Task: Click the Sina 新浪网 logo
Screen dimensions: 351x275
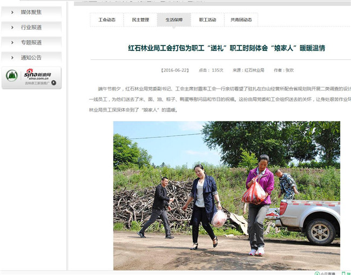Action: click(37, 74)
